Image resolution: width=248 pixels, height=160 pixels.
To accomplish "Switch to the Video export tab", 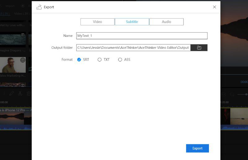I will click(x=97, y=22).
